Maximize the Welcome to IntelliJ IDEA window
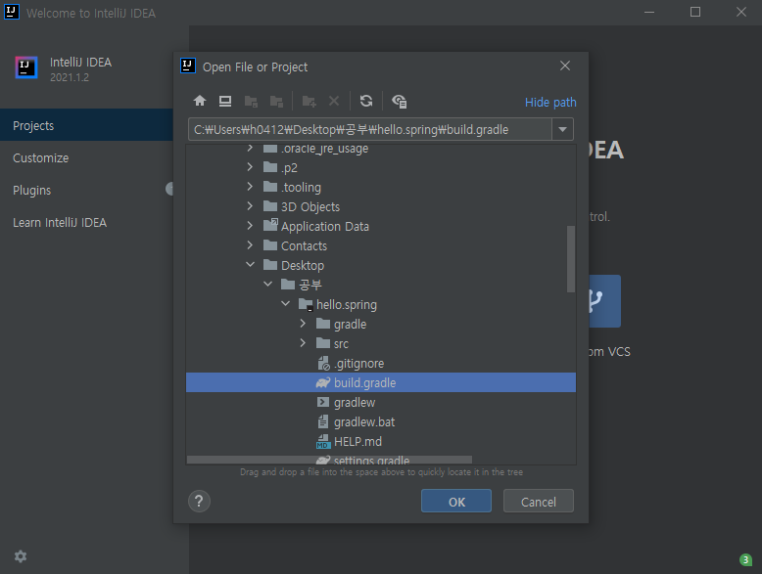The image size is (762, 574). click(x=695, y=12)
